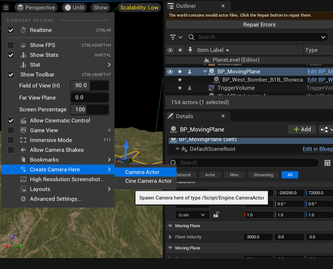Image resolution: width=333 pixels, height=269 pixels.
Task: Enable Allow Camera Shakes checkbox
Action: click(x=11, y=150)
